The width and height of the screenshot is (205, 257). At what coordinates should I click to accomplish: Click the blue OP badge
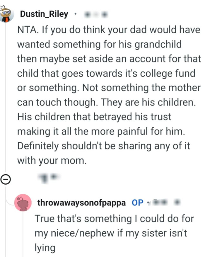pos(136,202)
